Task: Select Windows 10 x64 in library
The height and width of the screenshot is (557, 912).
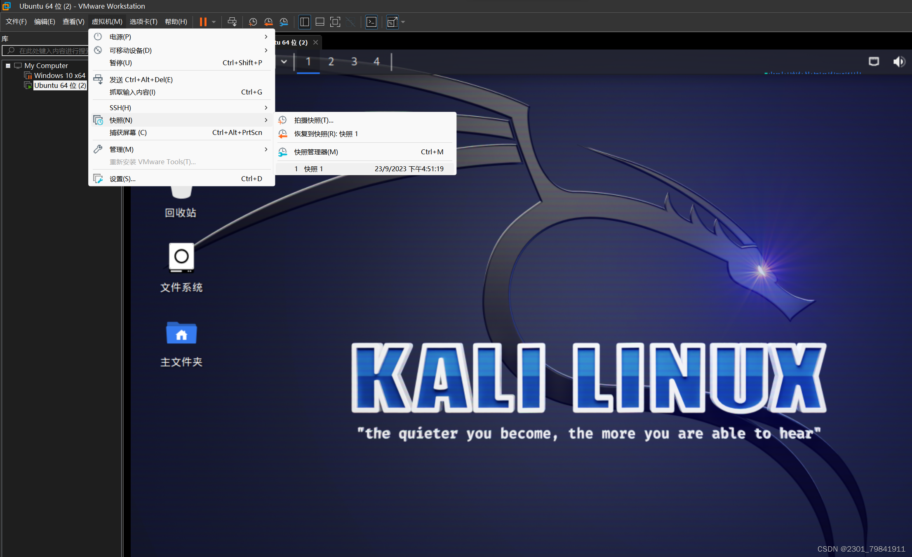Action: point(59,76)
